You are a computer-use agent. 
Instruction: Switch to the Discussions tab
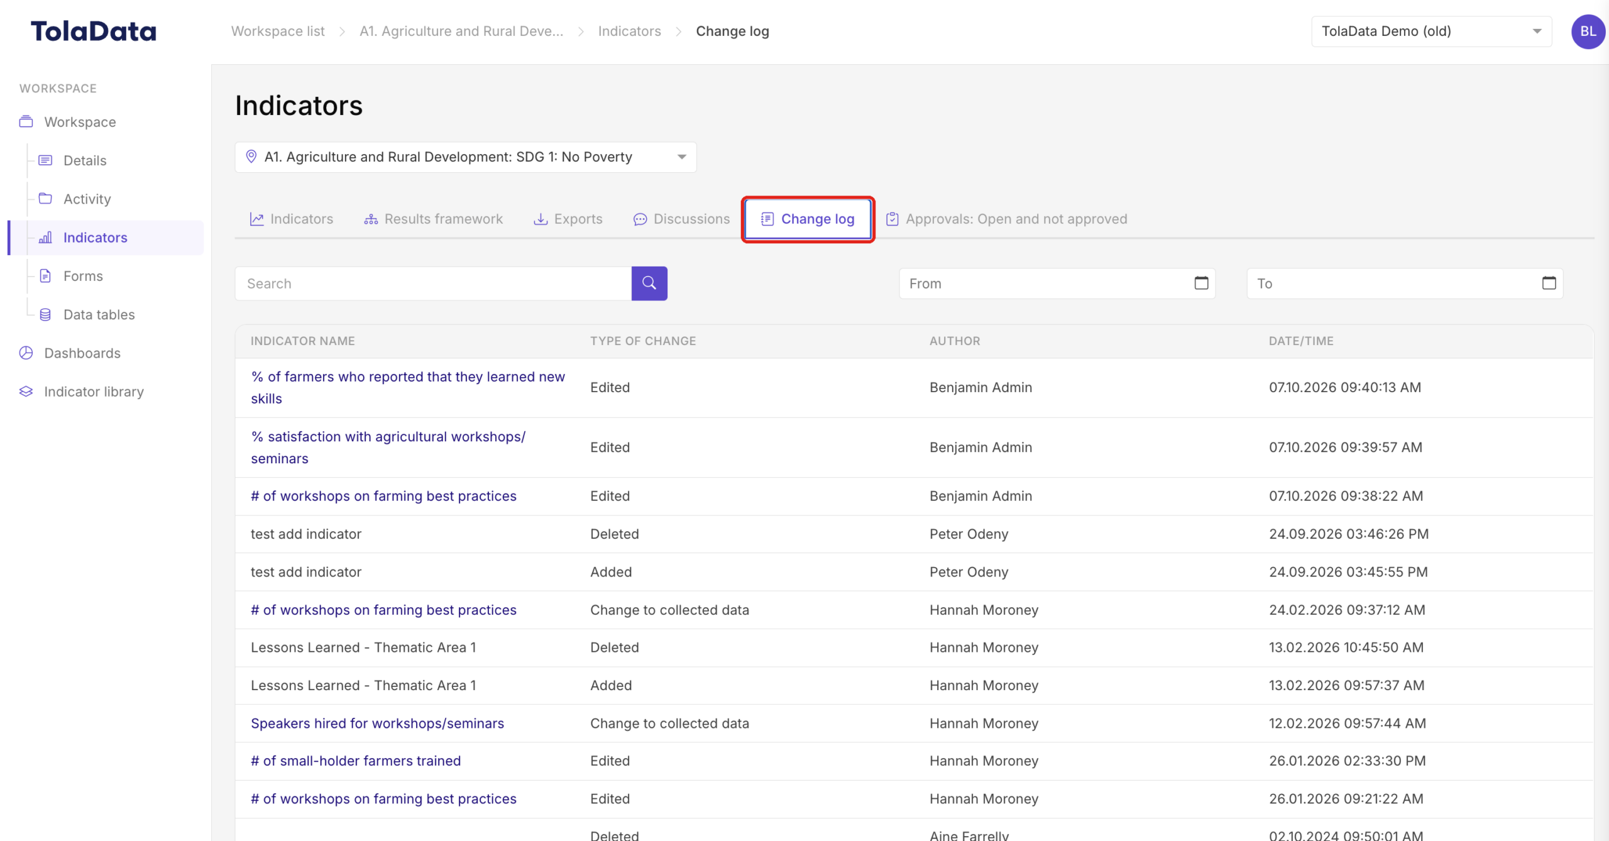(x=682, y=219)
